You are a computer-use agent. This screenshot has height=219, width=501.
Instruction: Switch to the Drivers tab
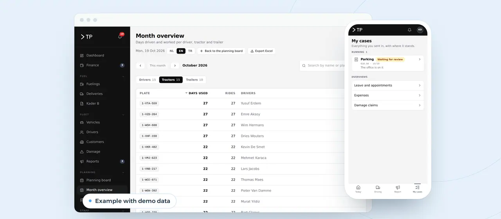point(148,80)
